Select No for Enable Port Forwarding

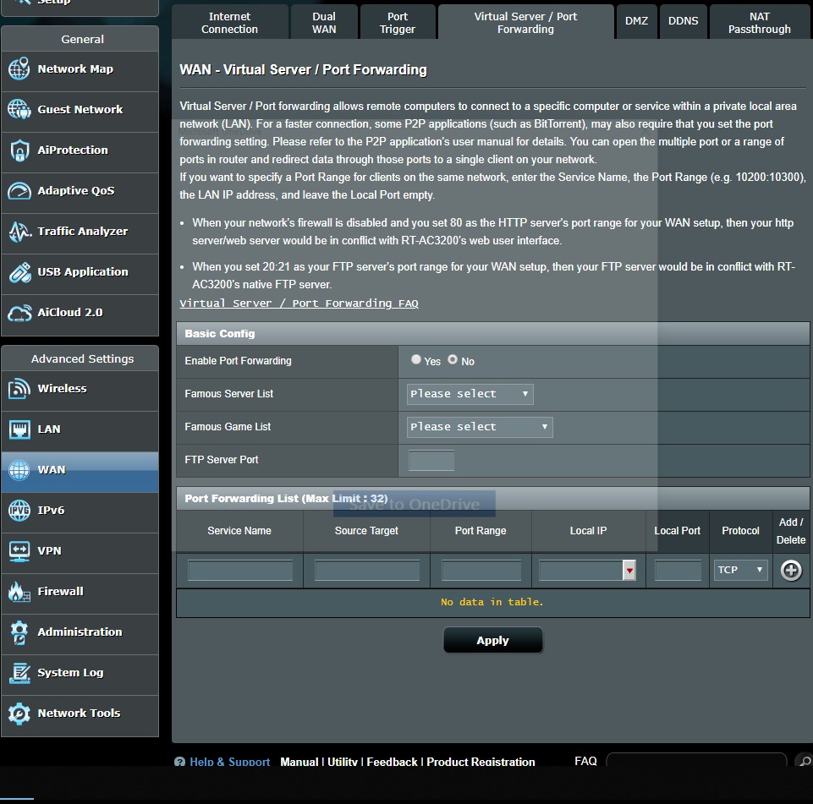[x=453, y=360]
